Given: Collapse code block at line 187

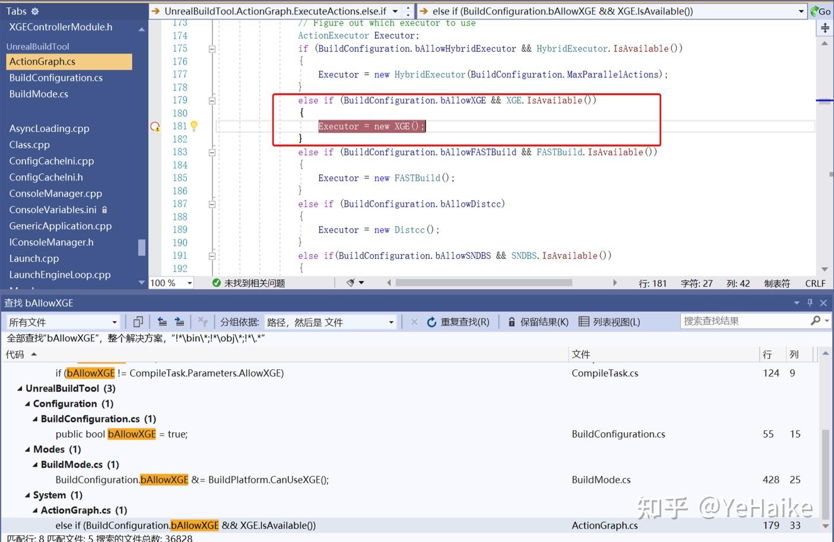Looking at the screenshot, I should pyautogui.click(x=212, y=204).
